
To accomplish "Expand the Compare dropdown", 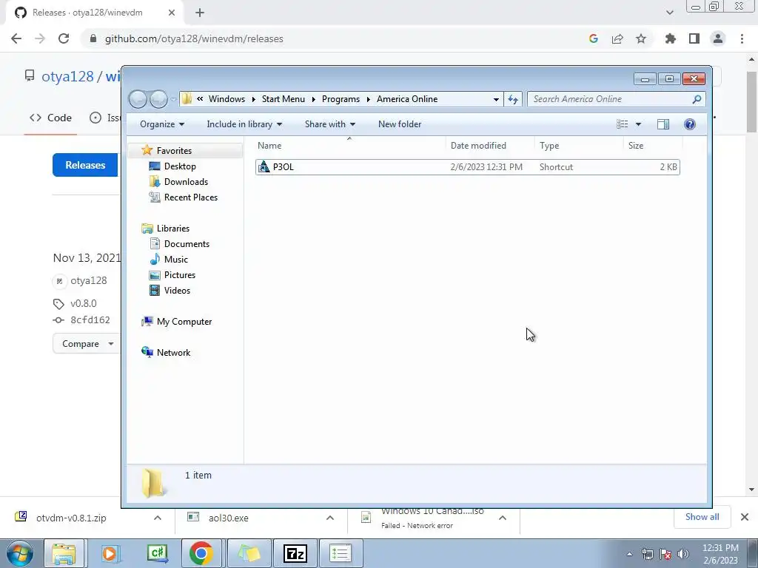I will click(x=87, y=344).
